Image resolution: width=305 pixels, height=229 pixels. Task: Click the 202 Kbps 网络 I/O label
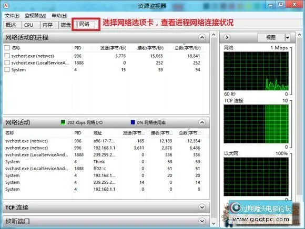[85, 122]
